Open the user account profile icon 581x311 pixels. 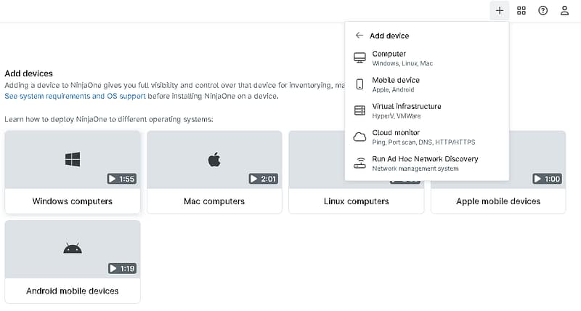point(564,11)
